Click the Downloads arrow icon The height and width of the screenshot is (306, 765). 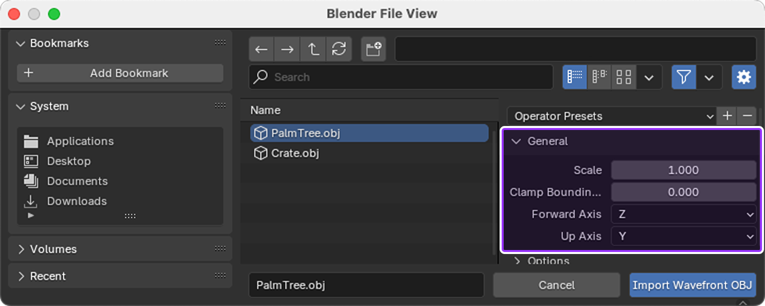coord(31,201)
